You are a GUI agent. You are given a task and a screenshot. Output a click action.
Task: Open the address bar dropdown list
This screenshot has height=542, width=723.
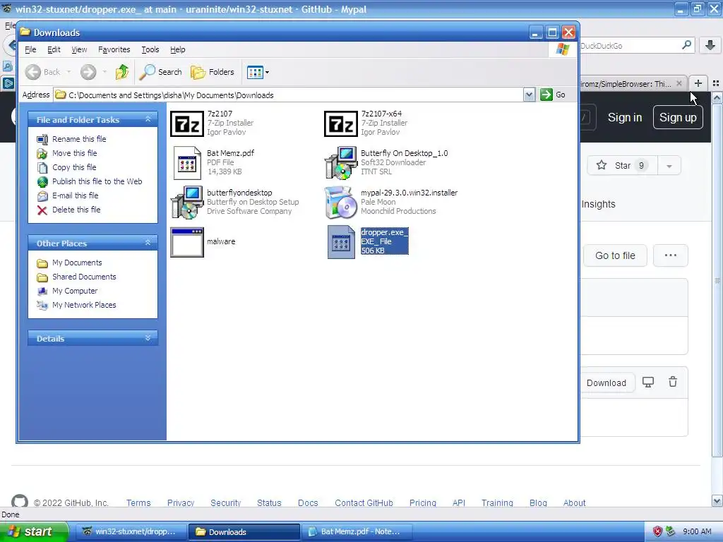click(x=529, y=95)
